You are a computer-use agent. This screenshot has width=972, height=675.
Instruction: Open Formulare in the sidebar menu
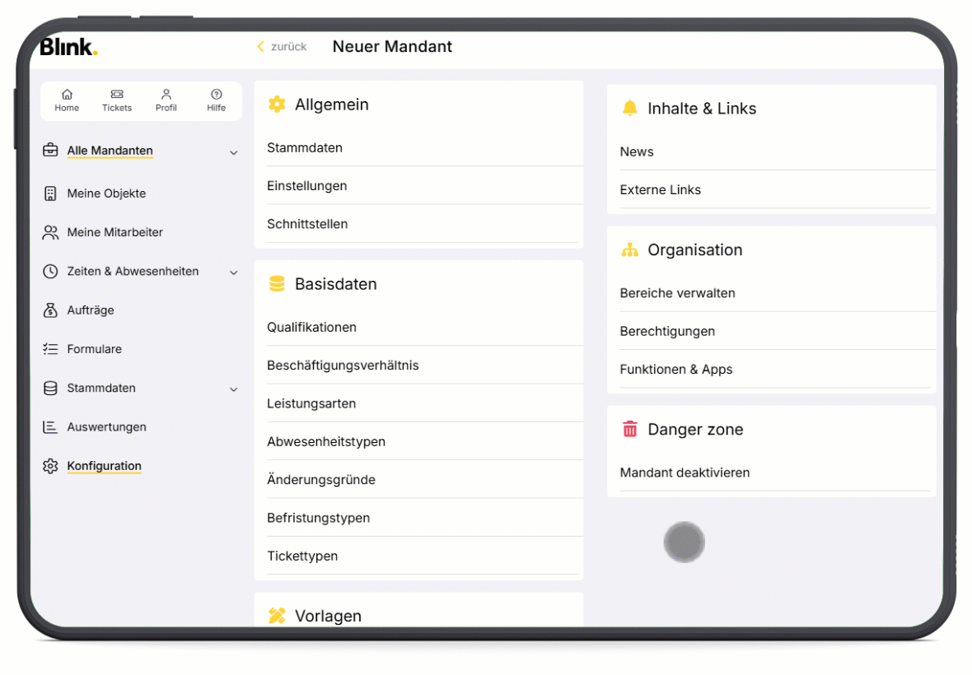point(94,349)
